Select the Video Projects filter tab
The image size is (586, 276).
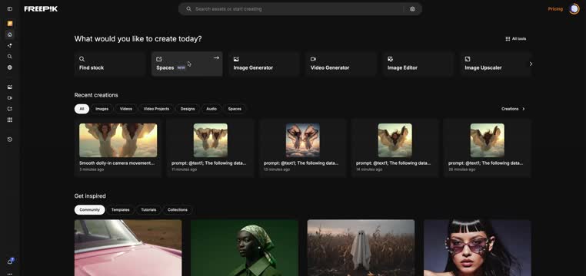coord(157,109)
